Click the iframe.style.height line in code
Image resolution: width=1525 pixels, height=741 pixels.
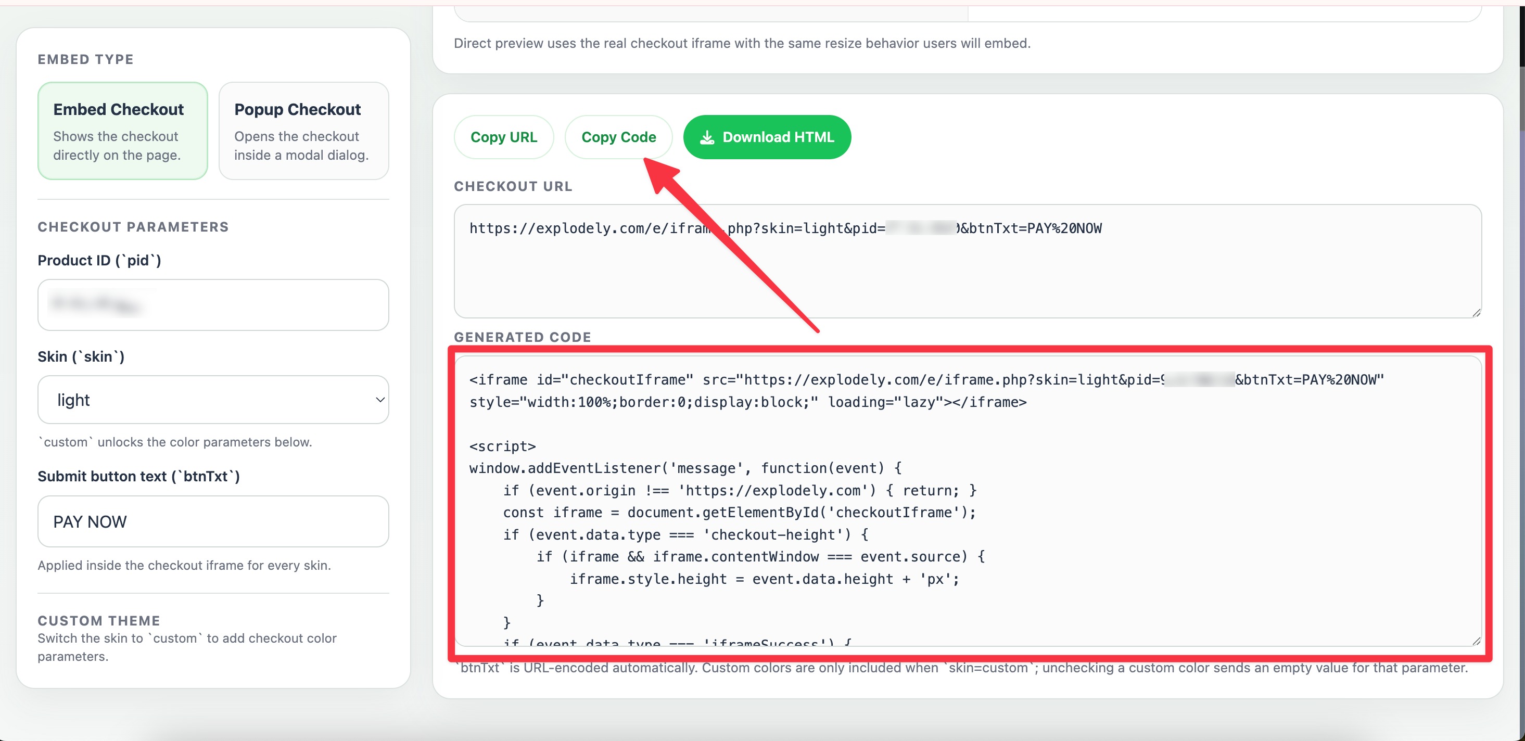pyautogui.click(x=764, y=579)
